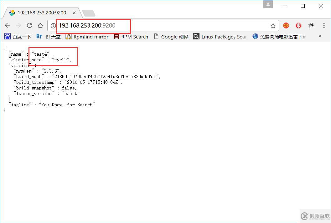
Task: Open the Rpmfind mirror bookmark
Action: tap(87, 37)
